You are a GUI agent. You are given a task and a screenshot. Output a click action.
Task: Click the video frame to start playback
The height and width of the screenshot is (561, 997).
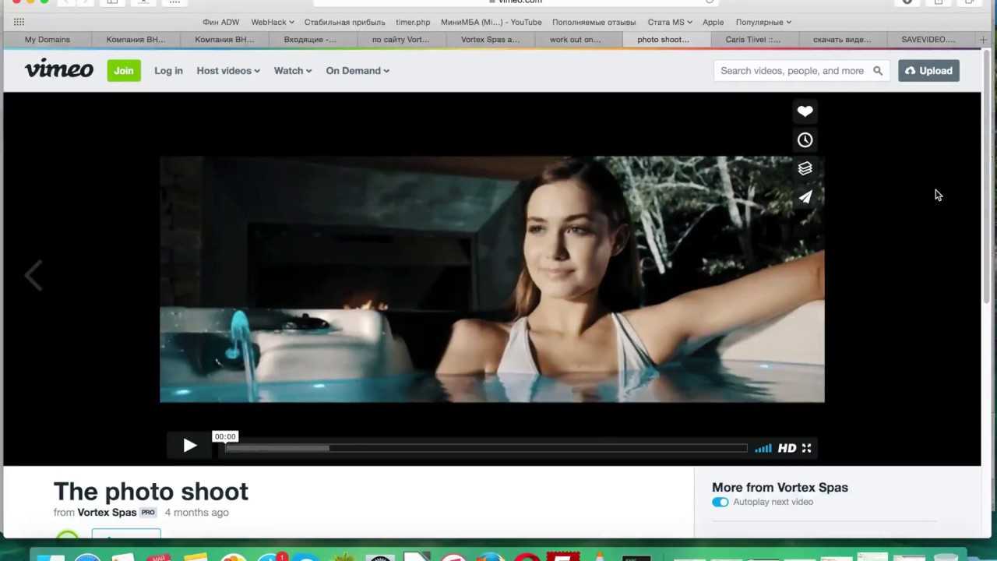coord(492,279)
